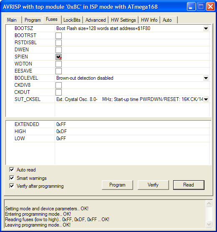Tick the CKDIV8 fuse checkbox
This screenshot has height=232, width=217.
(x=58, y=86)
